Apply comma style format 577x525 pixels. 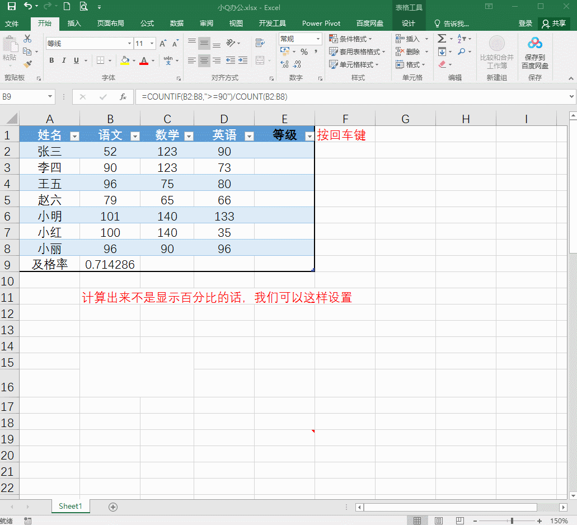316,52
